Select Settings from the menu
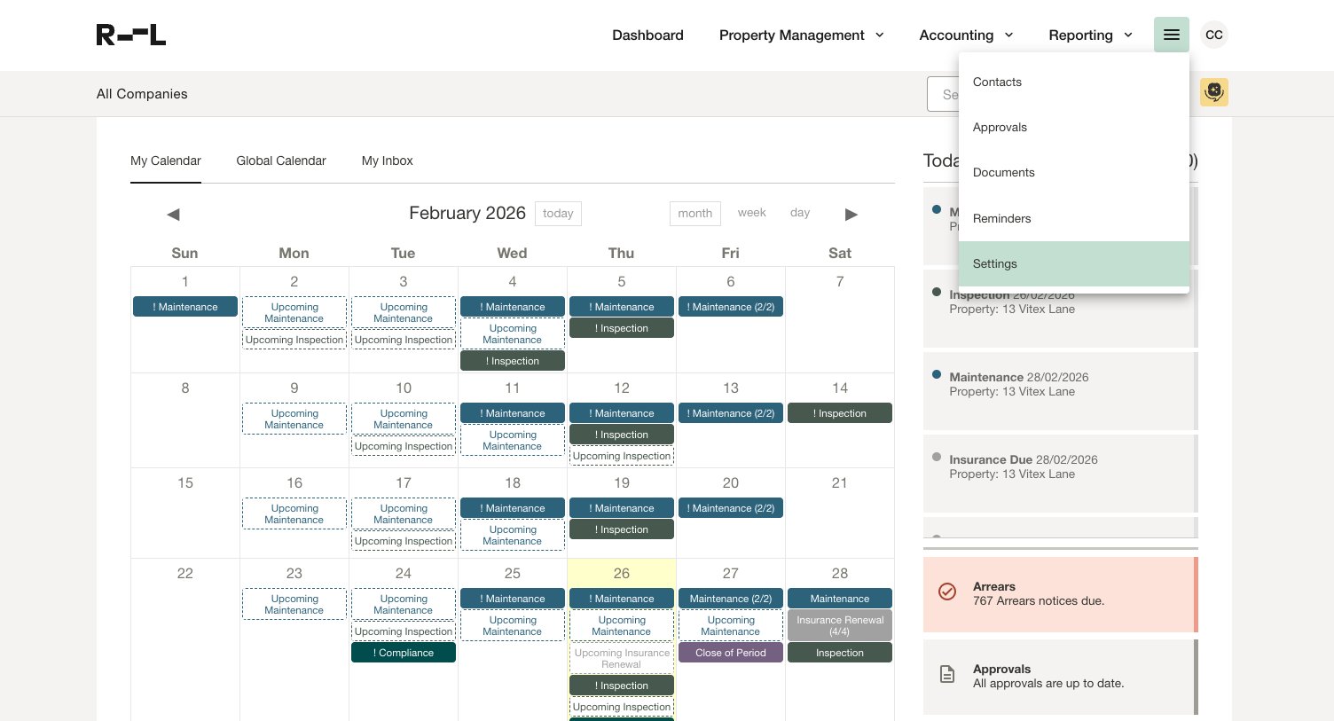This screenshot has height=721, width=1334. pyautogui.click(x=994, y=263)
